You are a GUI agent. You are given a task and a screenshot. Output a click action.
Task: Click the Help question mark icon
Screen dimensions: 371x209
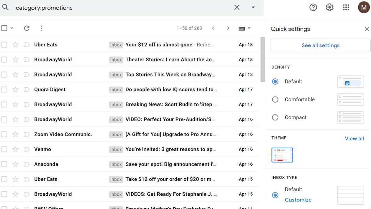point(313,7)
